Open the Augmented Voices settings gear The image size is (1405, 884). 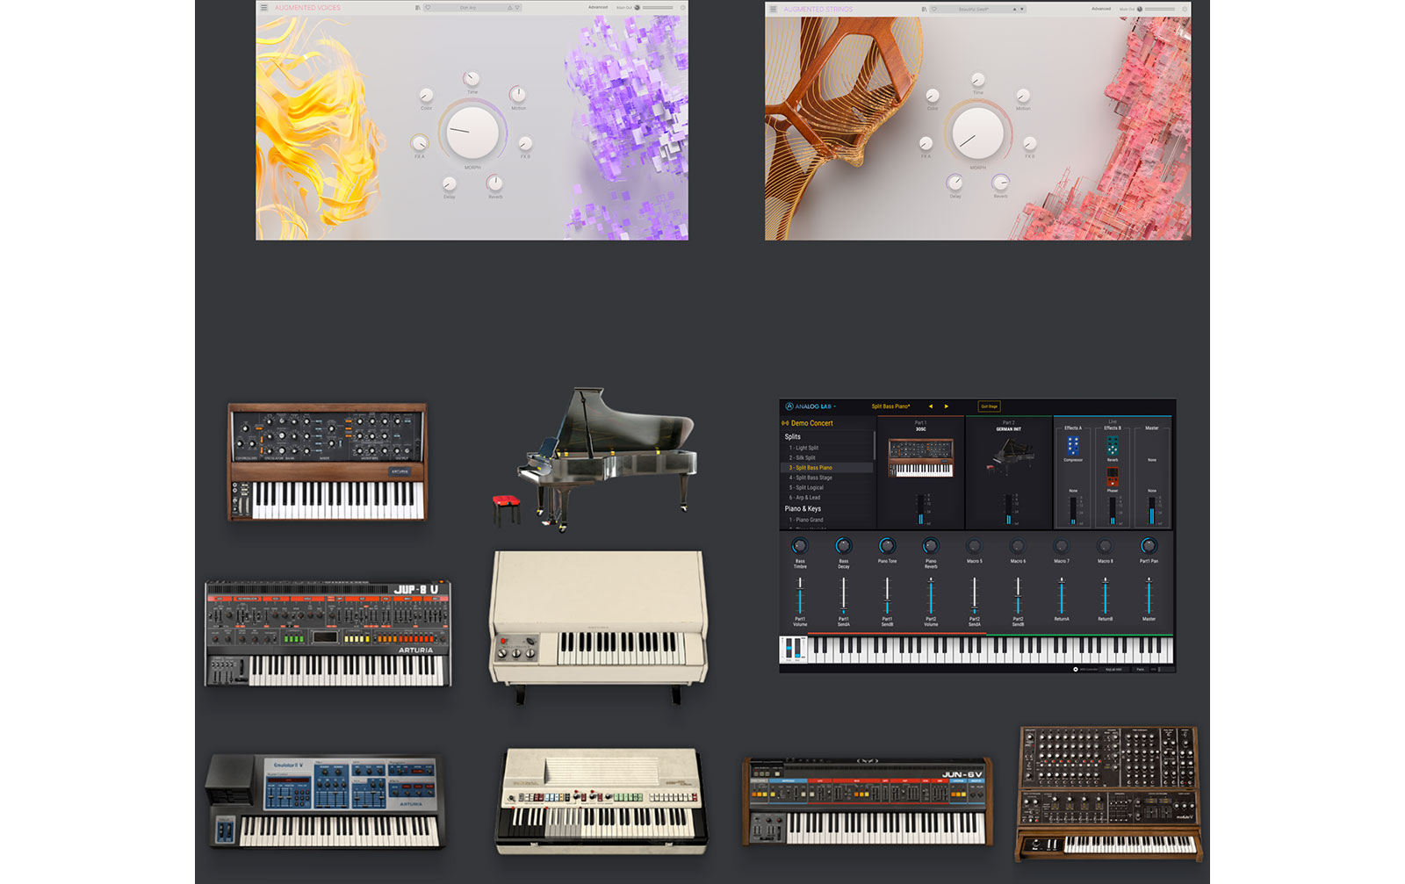682,8
